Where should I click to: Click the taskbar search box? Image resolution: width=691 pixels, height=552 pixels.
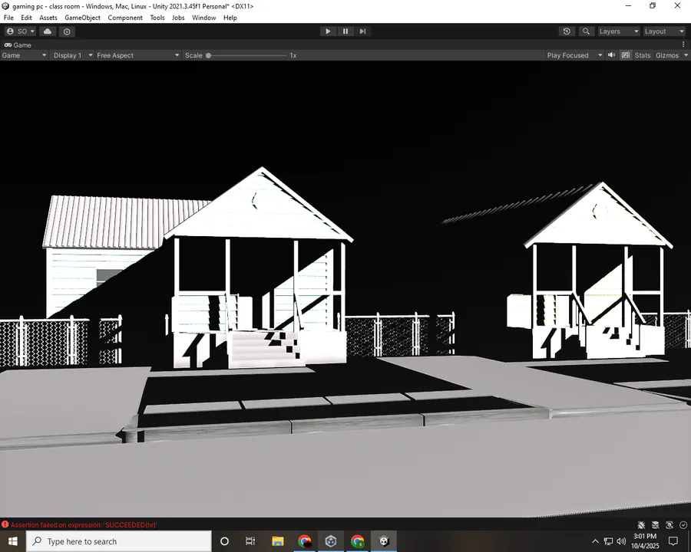(119, 541)
